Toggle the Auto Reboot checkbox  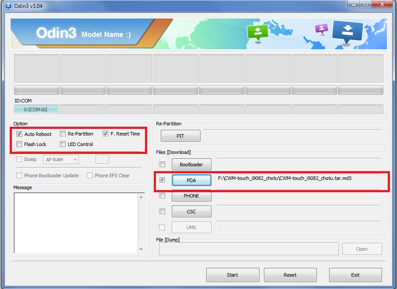(x=19, y=134)
